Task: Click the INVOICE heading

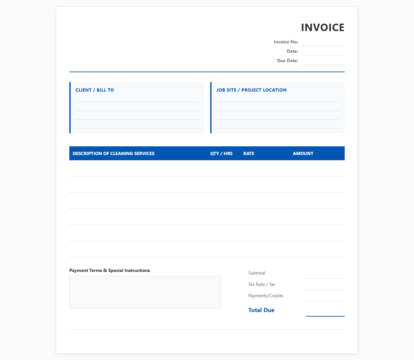Action: point(323,28)
